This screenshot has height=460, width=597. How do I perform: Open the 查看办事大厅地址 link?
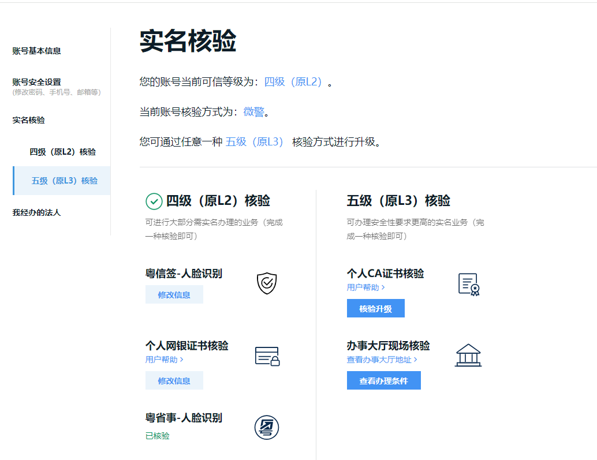382,360
